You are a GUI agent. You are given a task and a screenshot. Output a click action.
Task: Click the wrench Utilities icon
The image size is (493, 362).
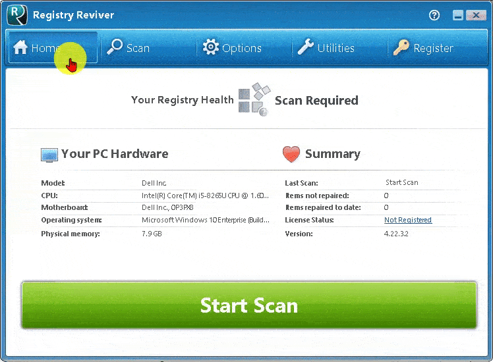click(306, 47)
